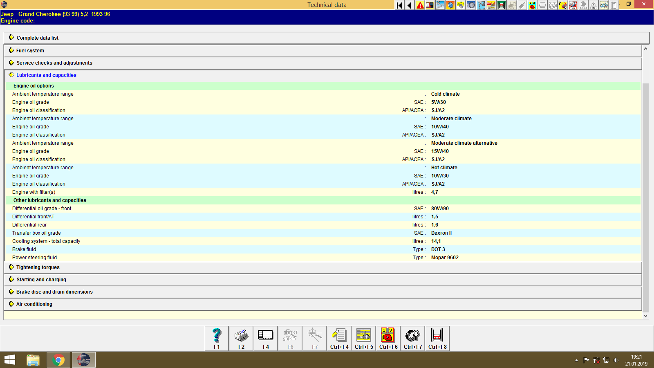This screenshot has height=368, width=654.
Task: Select the Ctrl+F5 list selection icon
Action: [363, 335]
